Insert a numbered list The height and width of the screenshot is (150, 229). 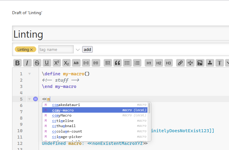(137, 63)
